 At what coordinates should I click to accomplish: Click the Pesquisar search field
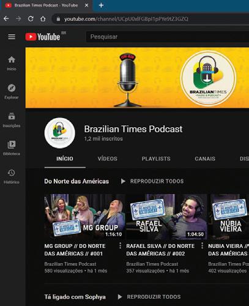(167, 37)
